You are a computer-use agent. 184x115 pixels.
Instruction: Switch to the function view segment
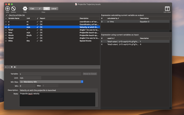click(40, 9)
